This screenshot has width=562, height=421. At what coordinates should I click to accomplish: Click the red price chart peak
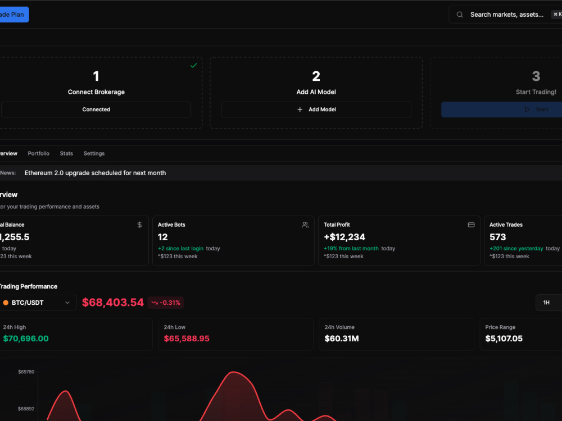point(234,373)
